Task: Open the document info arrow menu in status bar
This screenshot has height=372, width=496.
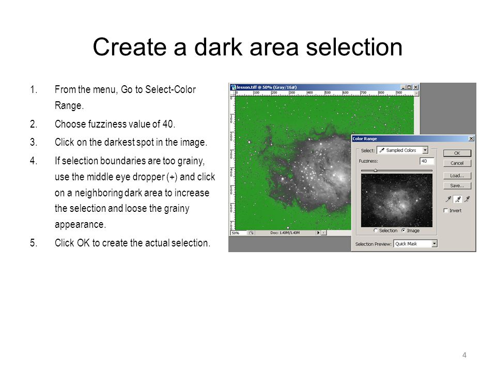Action: click(318, 233)
